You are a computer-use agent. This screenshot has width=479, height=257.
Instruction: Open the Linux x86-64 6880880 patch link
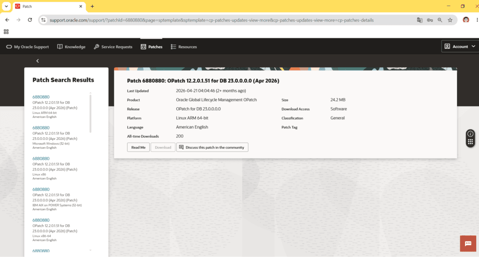tap(41, 220)
